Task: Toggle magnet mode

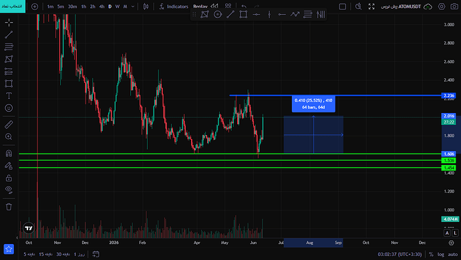Action: 9,153
